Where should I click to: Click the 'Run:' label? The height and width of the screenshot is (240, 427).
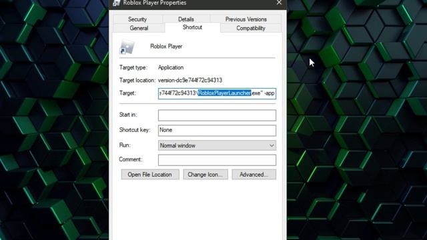pyautogui.click(x=125, y=145)
